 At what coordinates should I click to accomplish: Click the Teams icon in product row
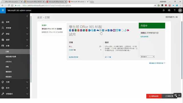click(112, 30)
